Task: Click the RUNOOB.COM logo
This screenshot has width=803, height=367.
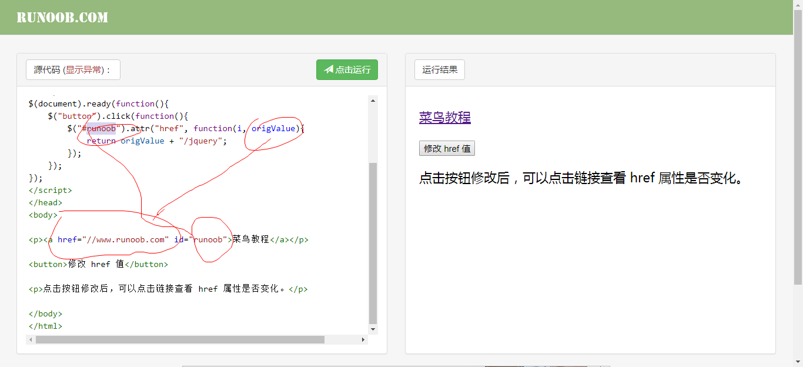Action: pyautogui.click(x=62, y=18)
